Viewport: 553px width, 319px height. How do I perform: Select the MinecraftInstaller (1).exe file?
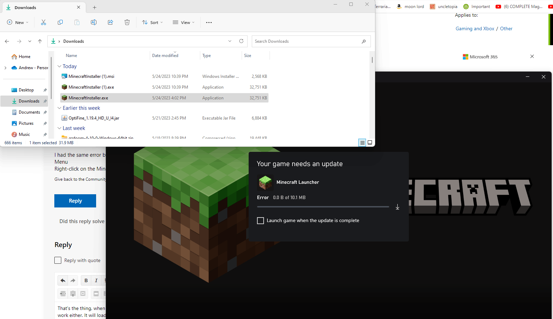91,87
